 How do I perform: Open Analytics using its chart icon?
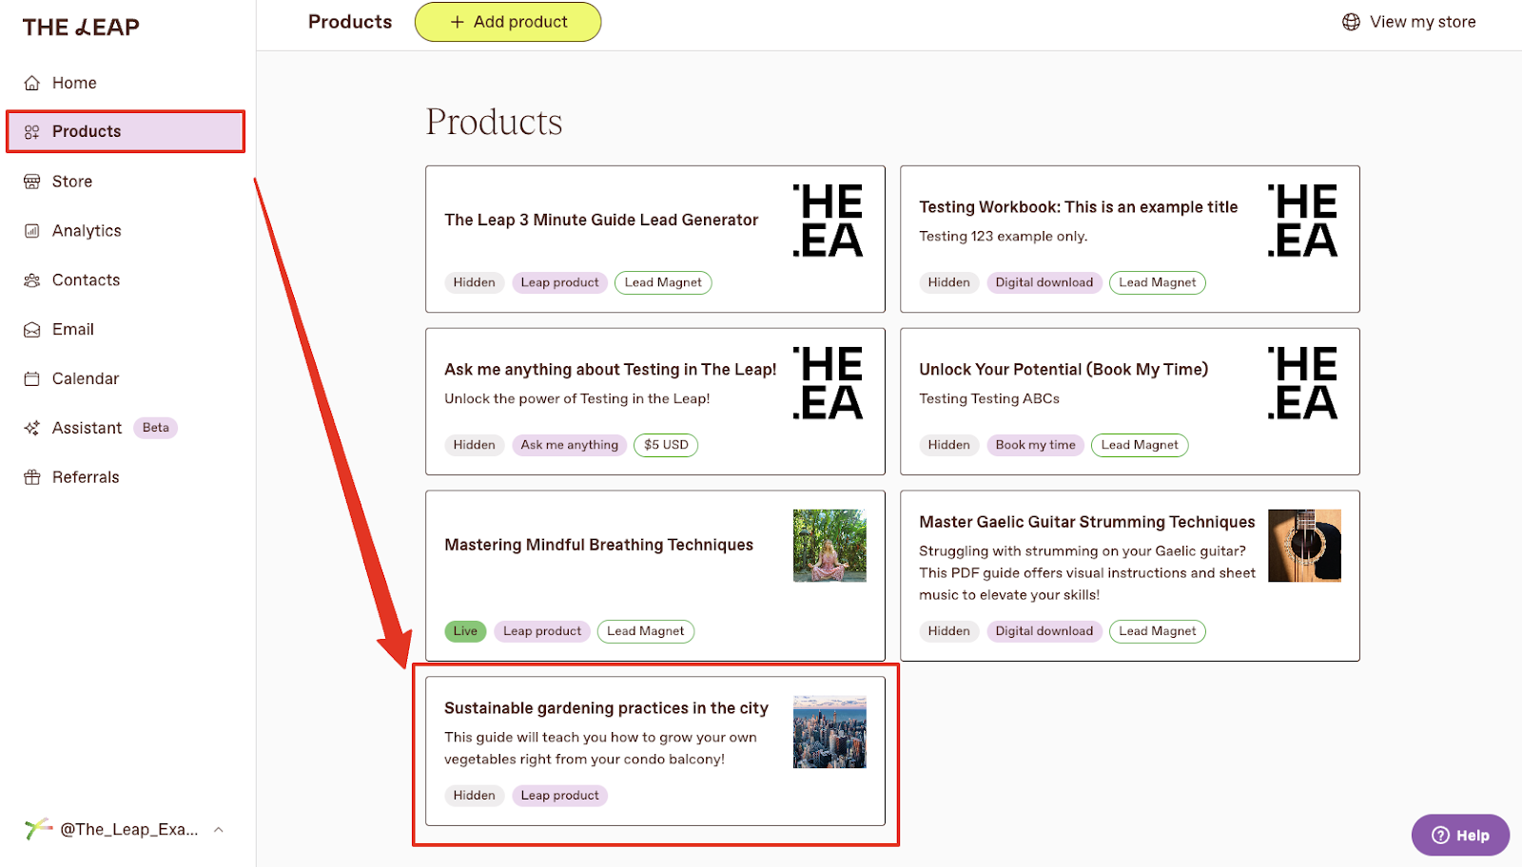32,230
